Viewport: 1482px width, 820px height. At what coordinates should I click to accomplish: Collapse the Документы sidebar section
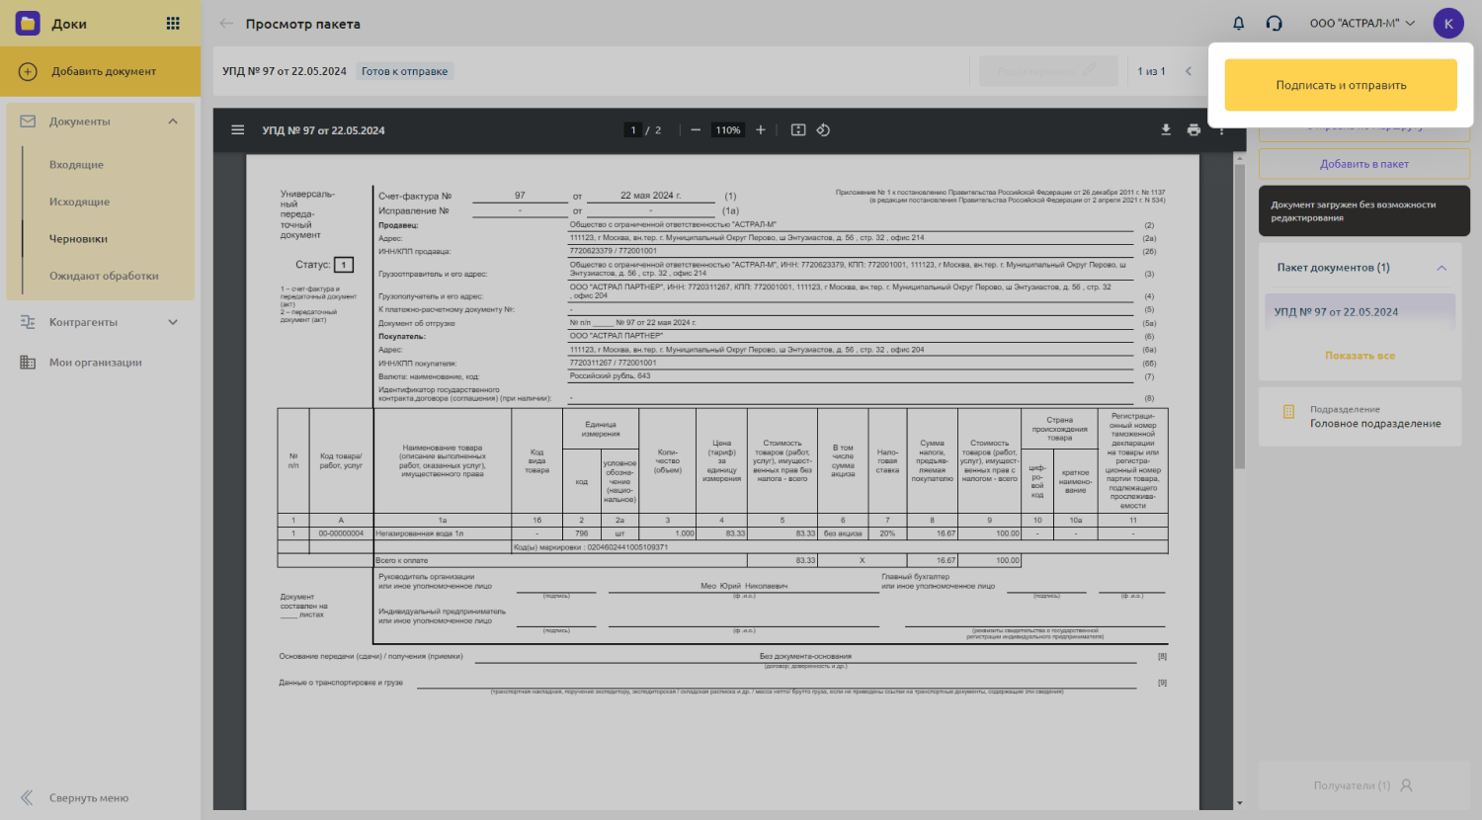(173, 122)
